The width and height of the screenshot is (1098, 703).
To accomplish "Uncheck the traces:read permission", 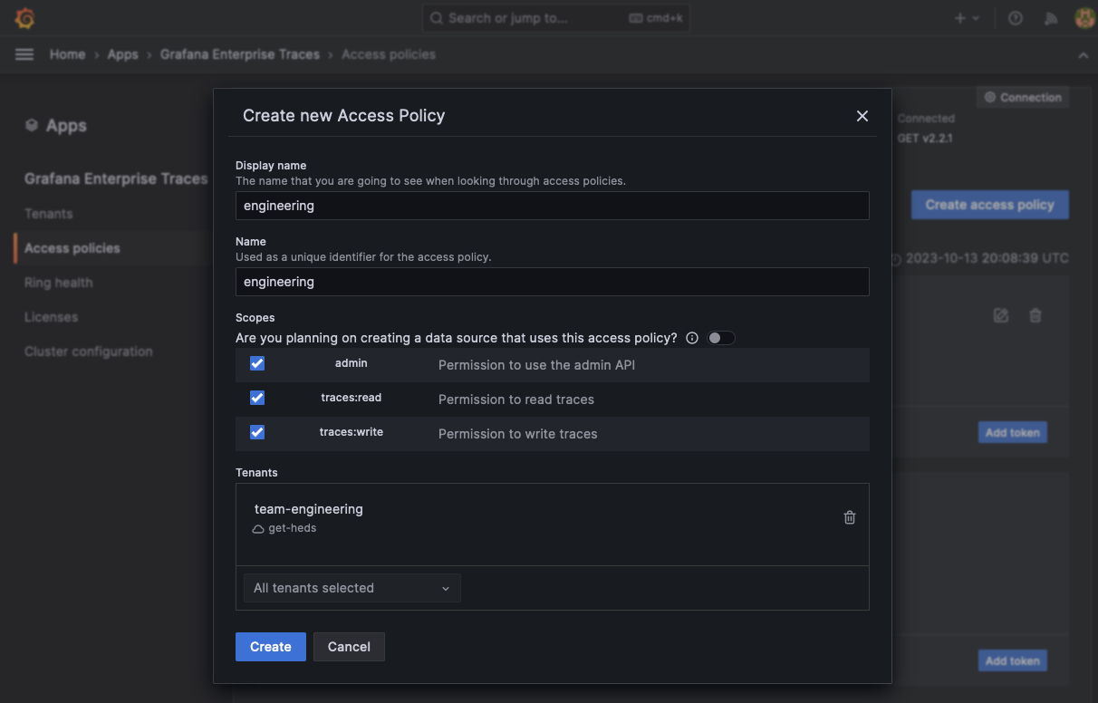I will tap(257, 398).
